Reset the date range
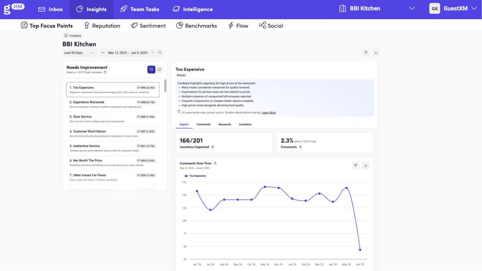This screenshot has height=271, width=482. coord(159,53)
